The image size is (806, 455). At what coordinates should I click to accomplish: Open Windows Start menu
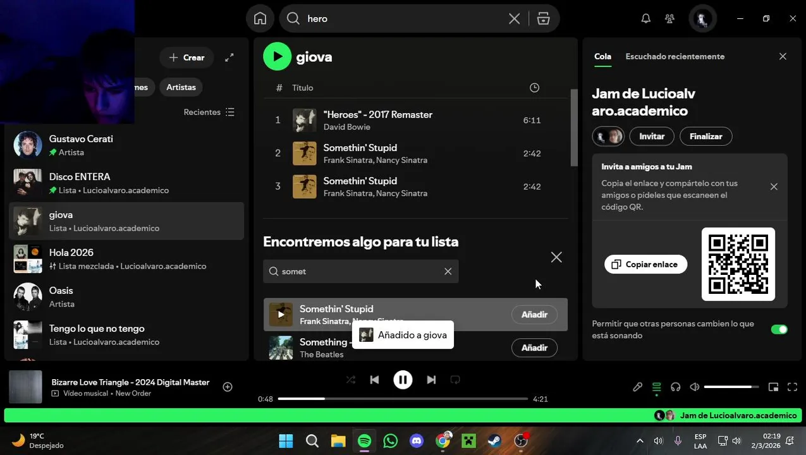[286, 440]
